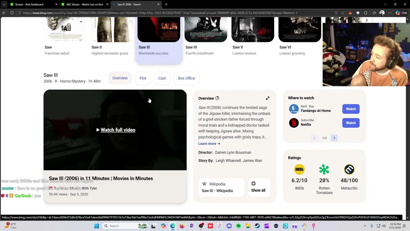Open the Fandango At Home logo icon

pyautogui.click(x=294, y=109)
